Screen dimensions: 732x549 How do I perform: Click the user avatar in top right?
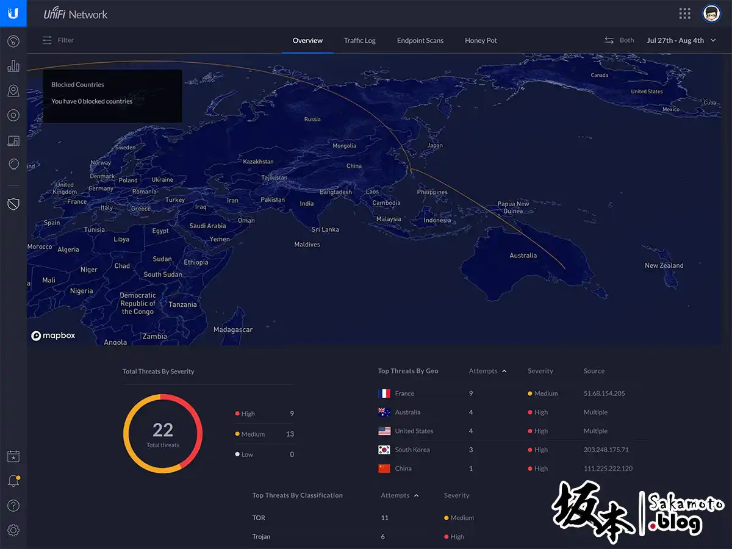[711, 13]
